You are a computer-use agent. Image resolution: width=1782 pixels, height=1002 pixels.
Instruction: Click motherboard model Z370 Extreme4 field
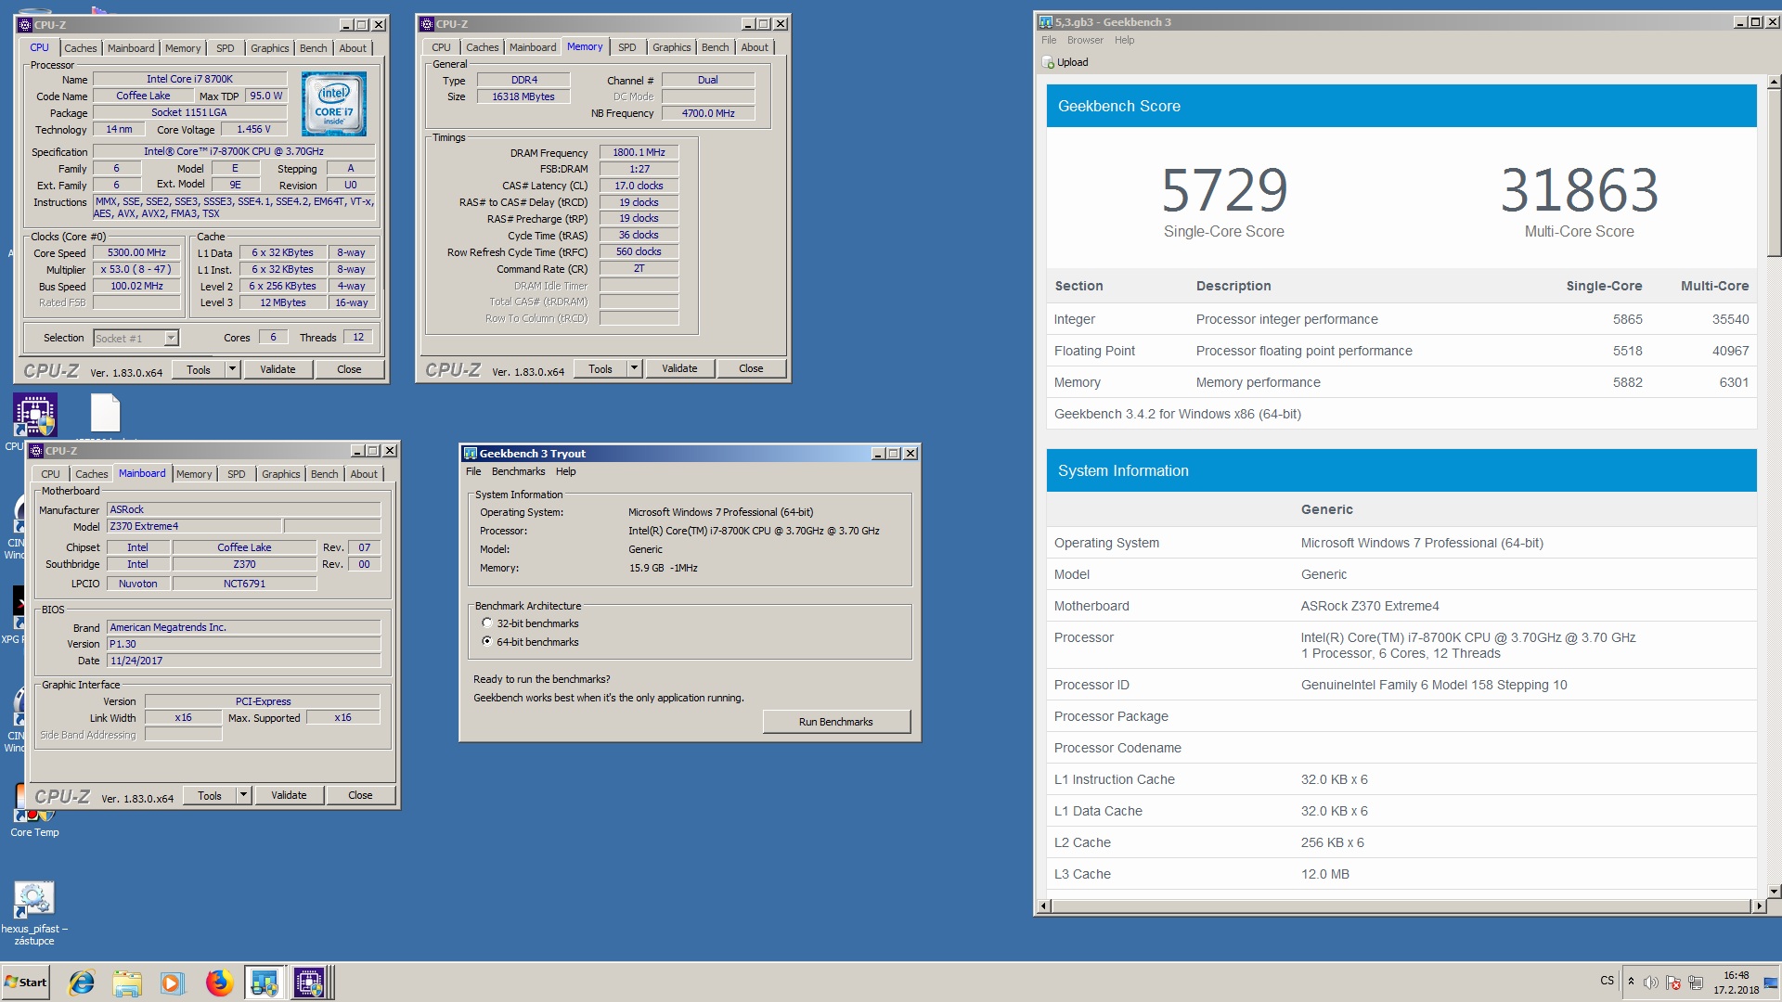click(194, 526)
